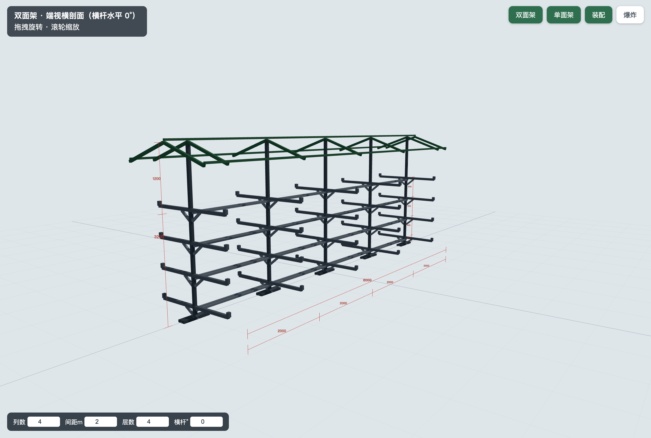Click the 列数 label text
651x438 pixels.
[x=19, y=422]
